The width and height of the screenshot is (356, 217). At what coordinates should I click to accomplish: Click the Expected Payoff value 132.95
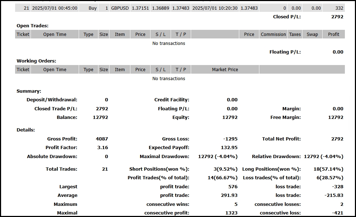coord(229,148)
